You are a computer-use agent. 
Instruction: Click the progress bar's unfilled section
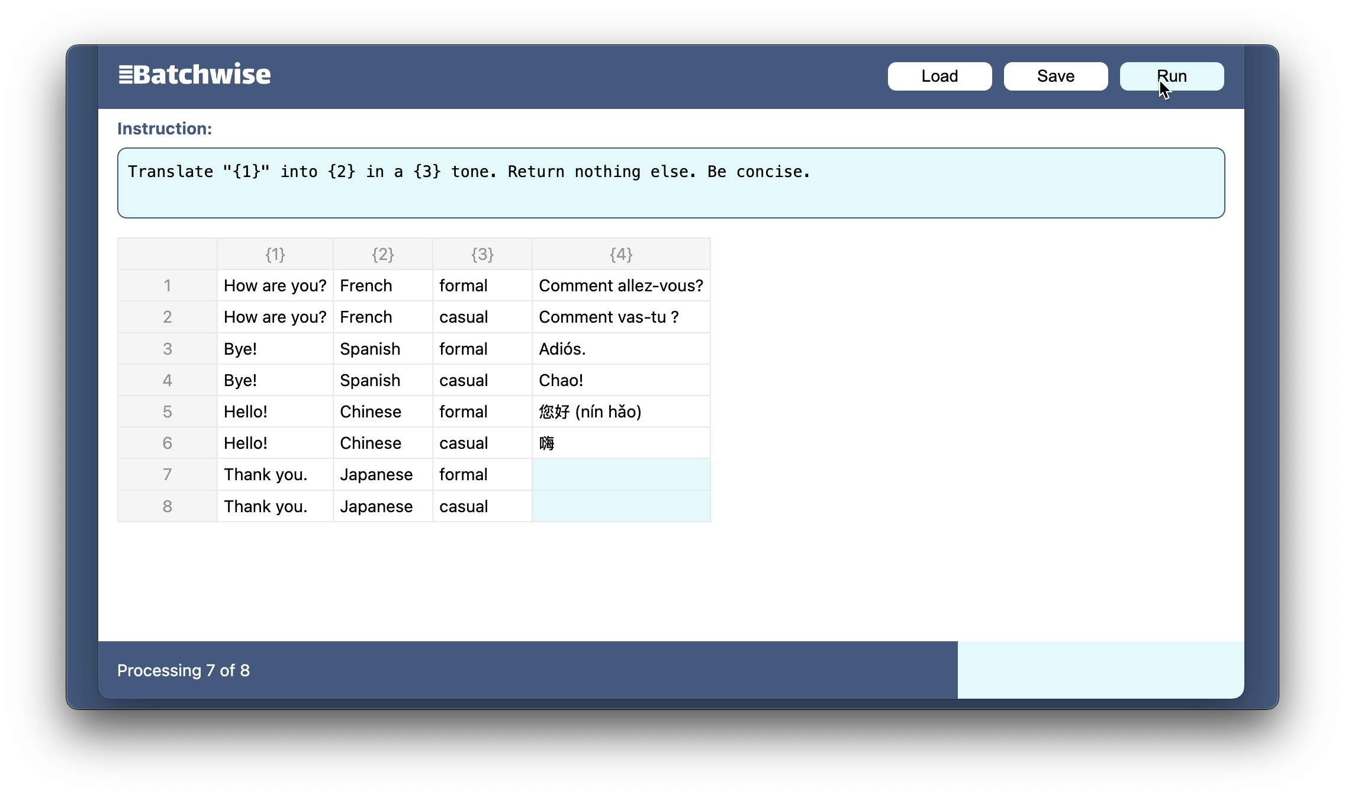tap(1100, 670)
